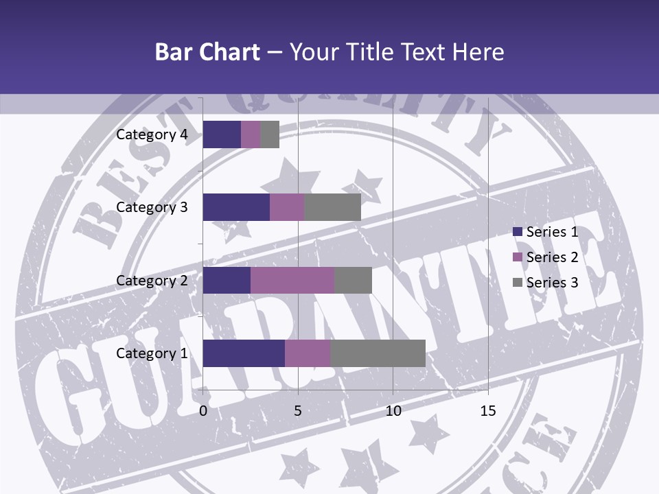Select the value 15 axis label
The image size is (659, 494).
click(488, 411)
